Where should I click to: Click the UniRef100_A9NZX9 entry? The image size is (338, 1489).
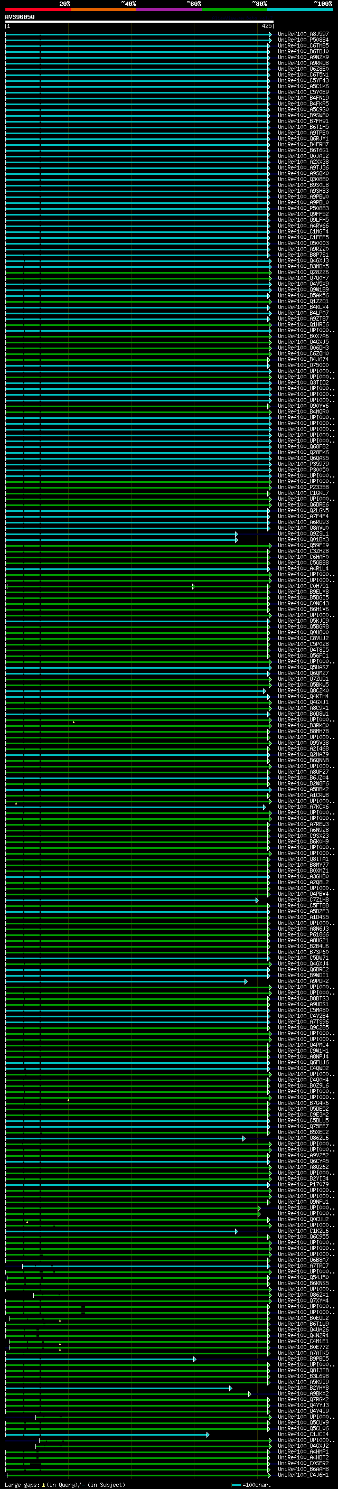coord(303,57)
